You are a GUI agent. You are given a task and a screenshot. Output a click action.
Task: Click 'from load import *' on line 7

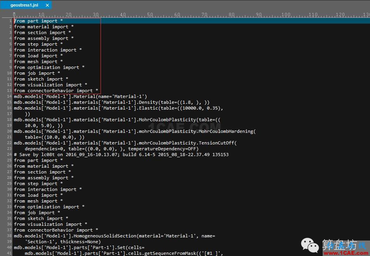point(38,56)
